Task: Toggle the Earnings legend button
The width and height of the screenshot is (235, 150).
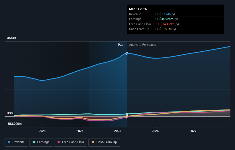Action: [41, 142]
